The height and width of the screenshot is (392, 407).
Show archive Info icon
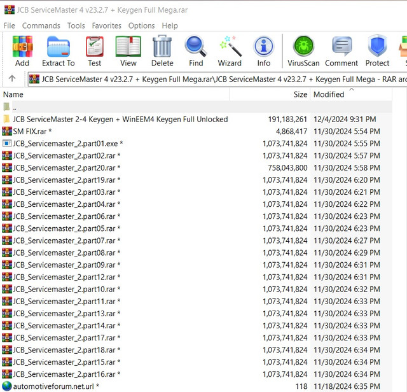click(x=264, y=46)
